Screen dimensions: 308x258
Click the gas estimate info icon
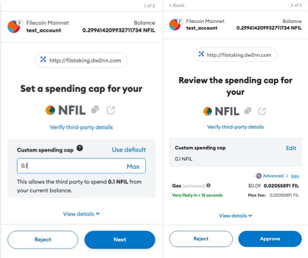208,185
